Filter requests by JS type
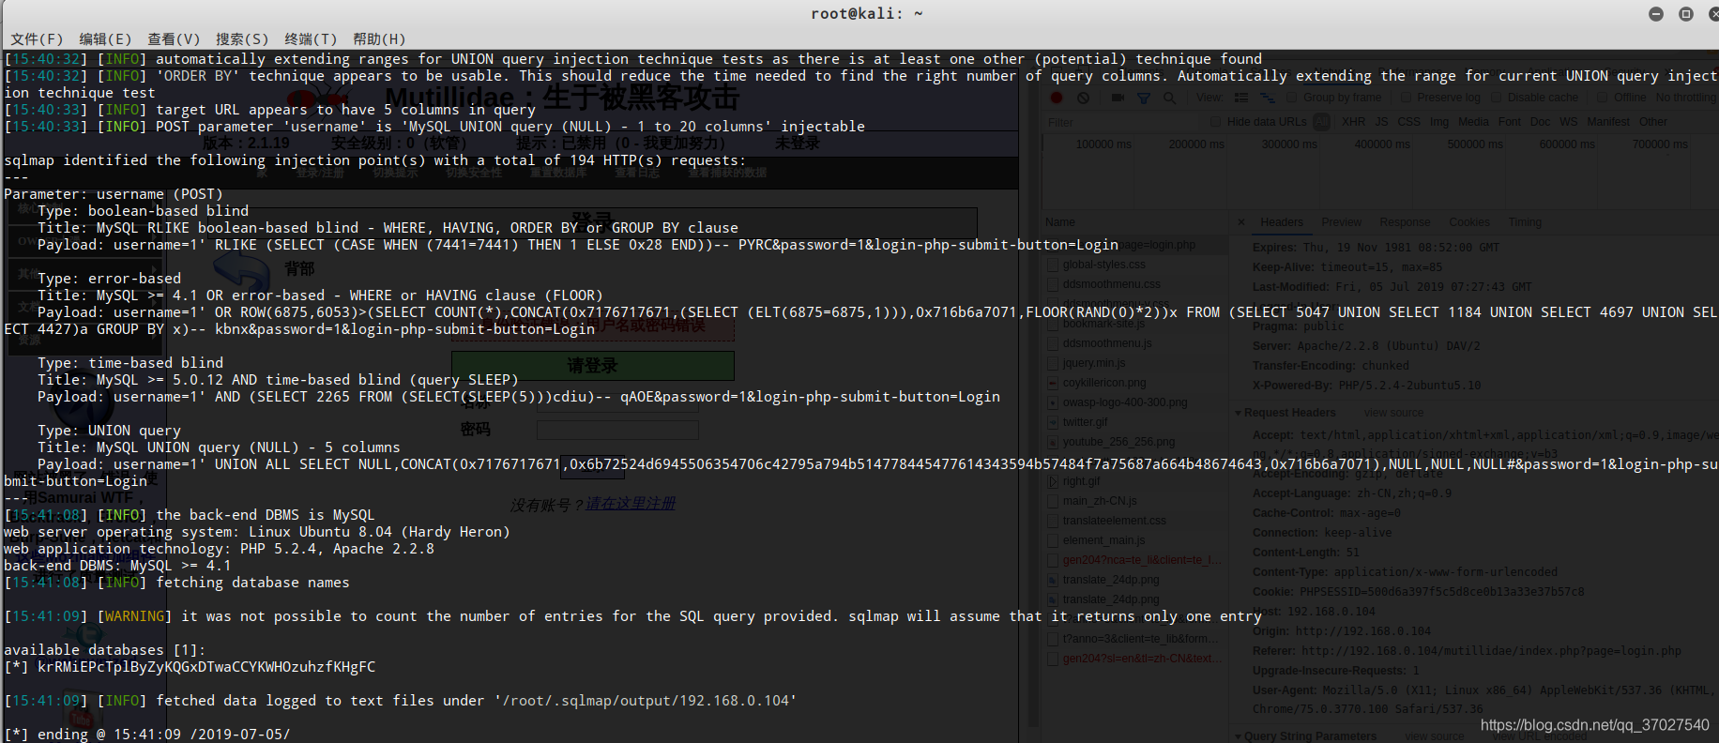The width and height of the screenshot is (1719, 743). 1381,122
